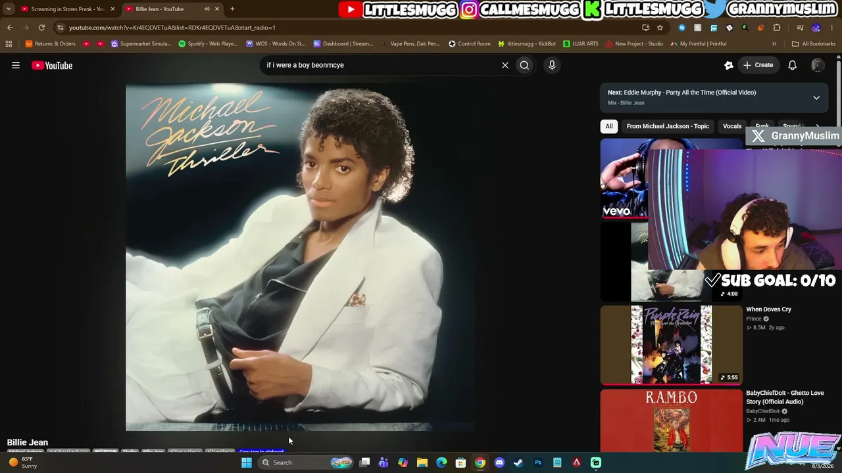
Task: Open the Shazam extension icon
Action: pyautogui.click(x=682, y=28)
